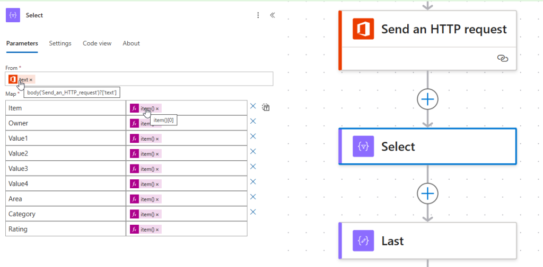Image resolution: width=543 pixels, height=267 pixels.
Task: Open the Code view tab
Action: tap(97, 43)
